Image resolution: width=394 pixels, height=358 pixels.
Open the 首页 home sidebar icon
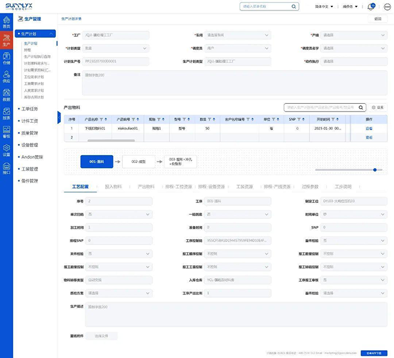7,19
